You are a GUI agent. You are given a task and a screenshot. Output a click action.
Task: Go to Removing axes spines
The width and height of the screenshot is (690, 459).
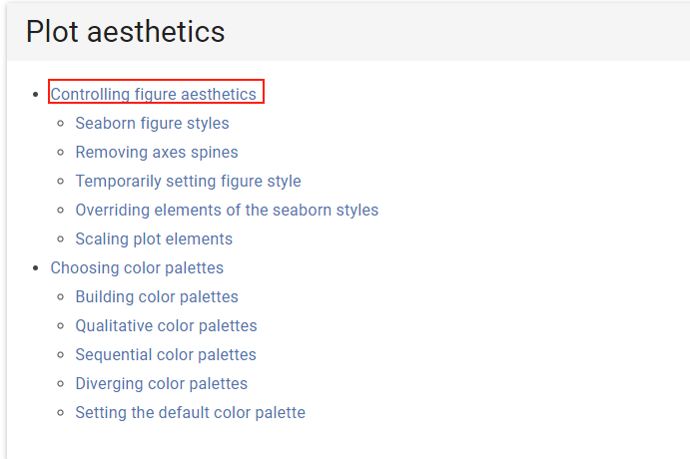(x=156, y=153)
